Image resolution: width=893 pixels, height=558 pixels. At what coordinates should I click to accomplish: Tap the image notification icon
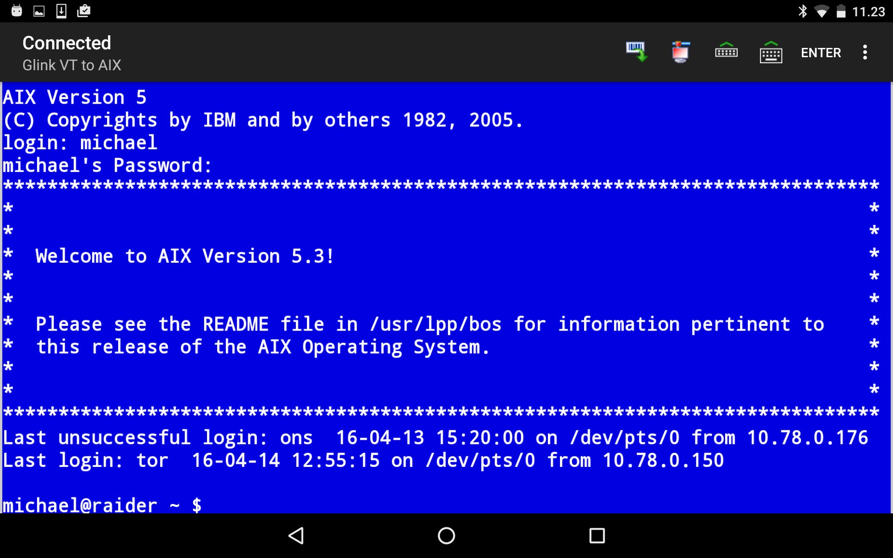(x=39, y=11)
